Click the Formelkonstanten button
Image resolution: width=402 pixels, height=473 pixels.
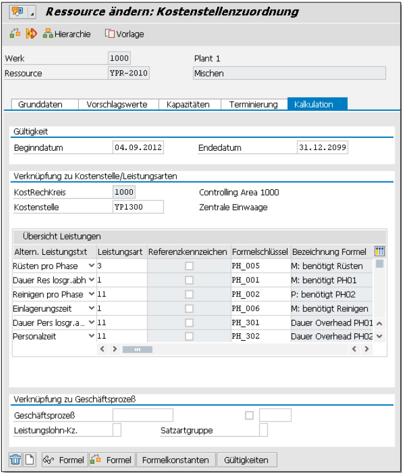point(176,460)
